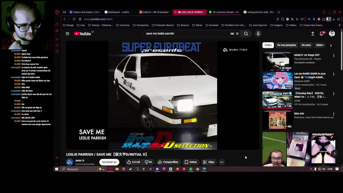343x193 pixels.
Task: Open a new browser tab with plus
Action: pos(279,12)
